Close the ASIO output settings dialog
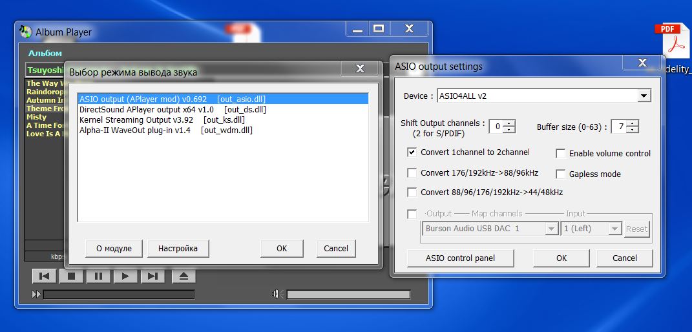This screenshot has width=692, height=332. (642, 63)
